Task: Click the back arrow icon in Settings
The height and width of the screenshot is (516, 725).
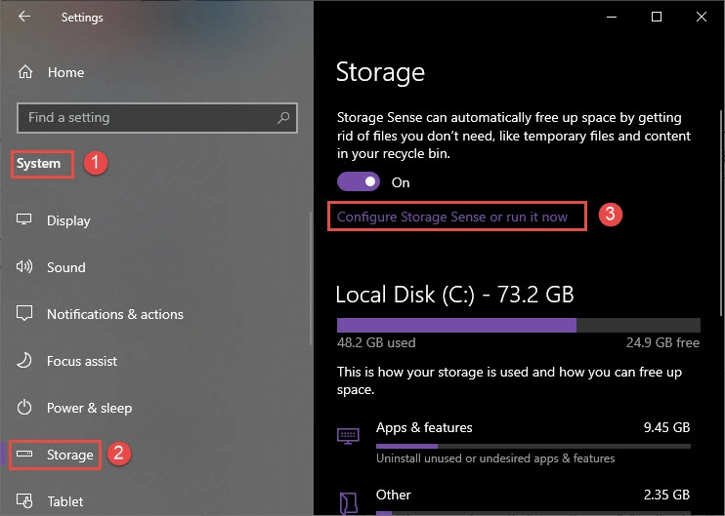Action: 24,17
